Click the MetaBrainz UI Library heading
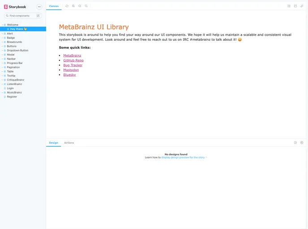Viewport: 308px width, 229px height. 94,27
